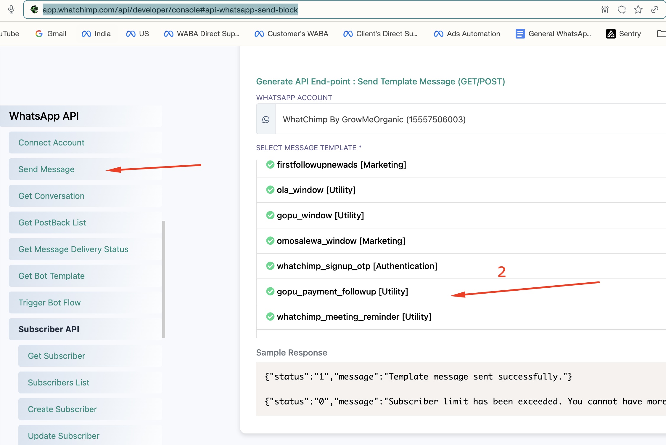Click the Sample Response code block
This screenshot has width=666, height=445.
point(461,389)
